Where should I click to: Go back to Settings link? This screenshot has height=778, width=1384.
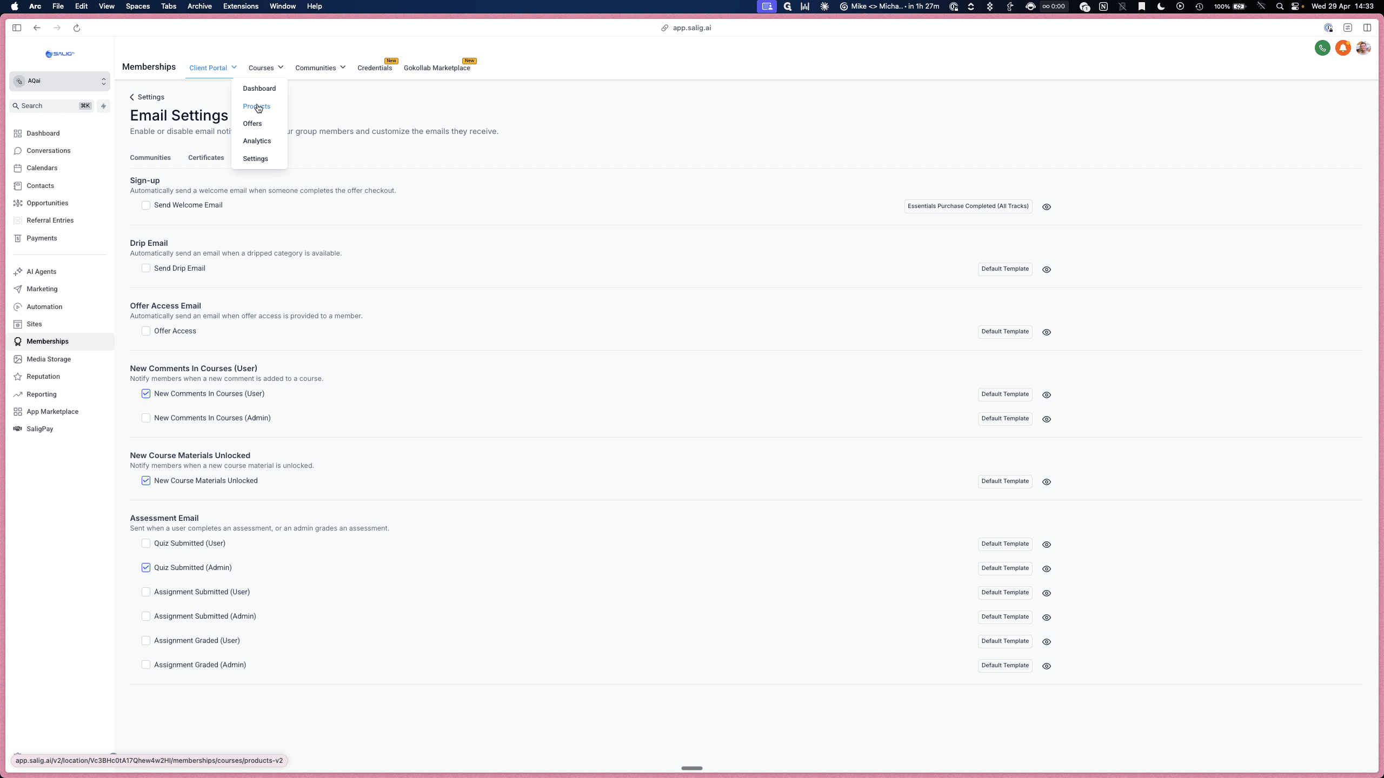point(147,97)
